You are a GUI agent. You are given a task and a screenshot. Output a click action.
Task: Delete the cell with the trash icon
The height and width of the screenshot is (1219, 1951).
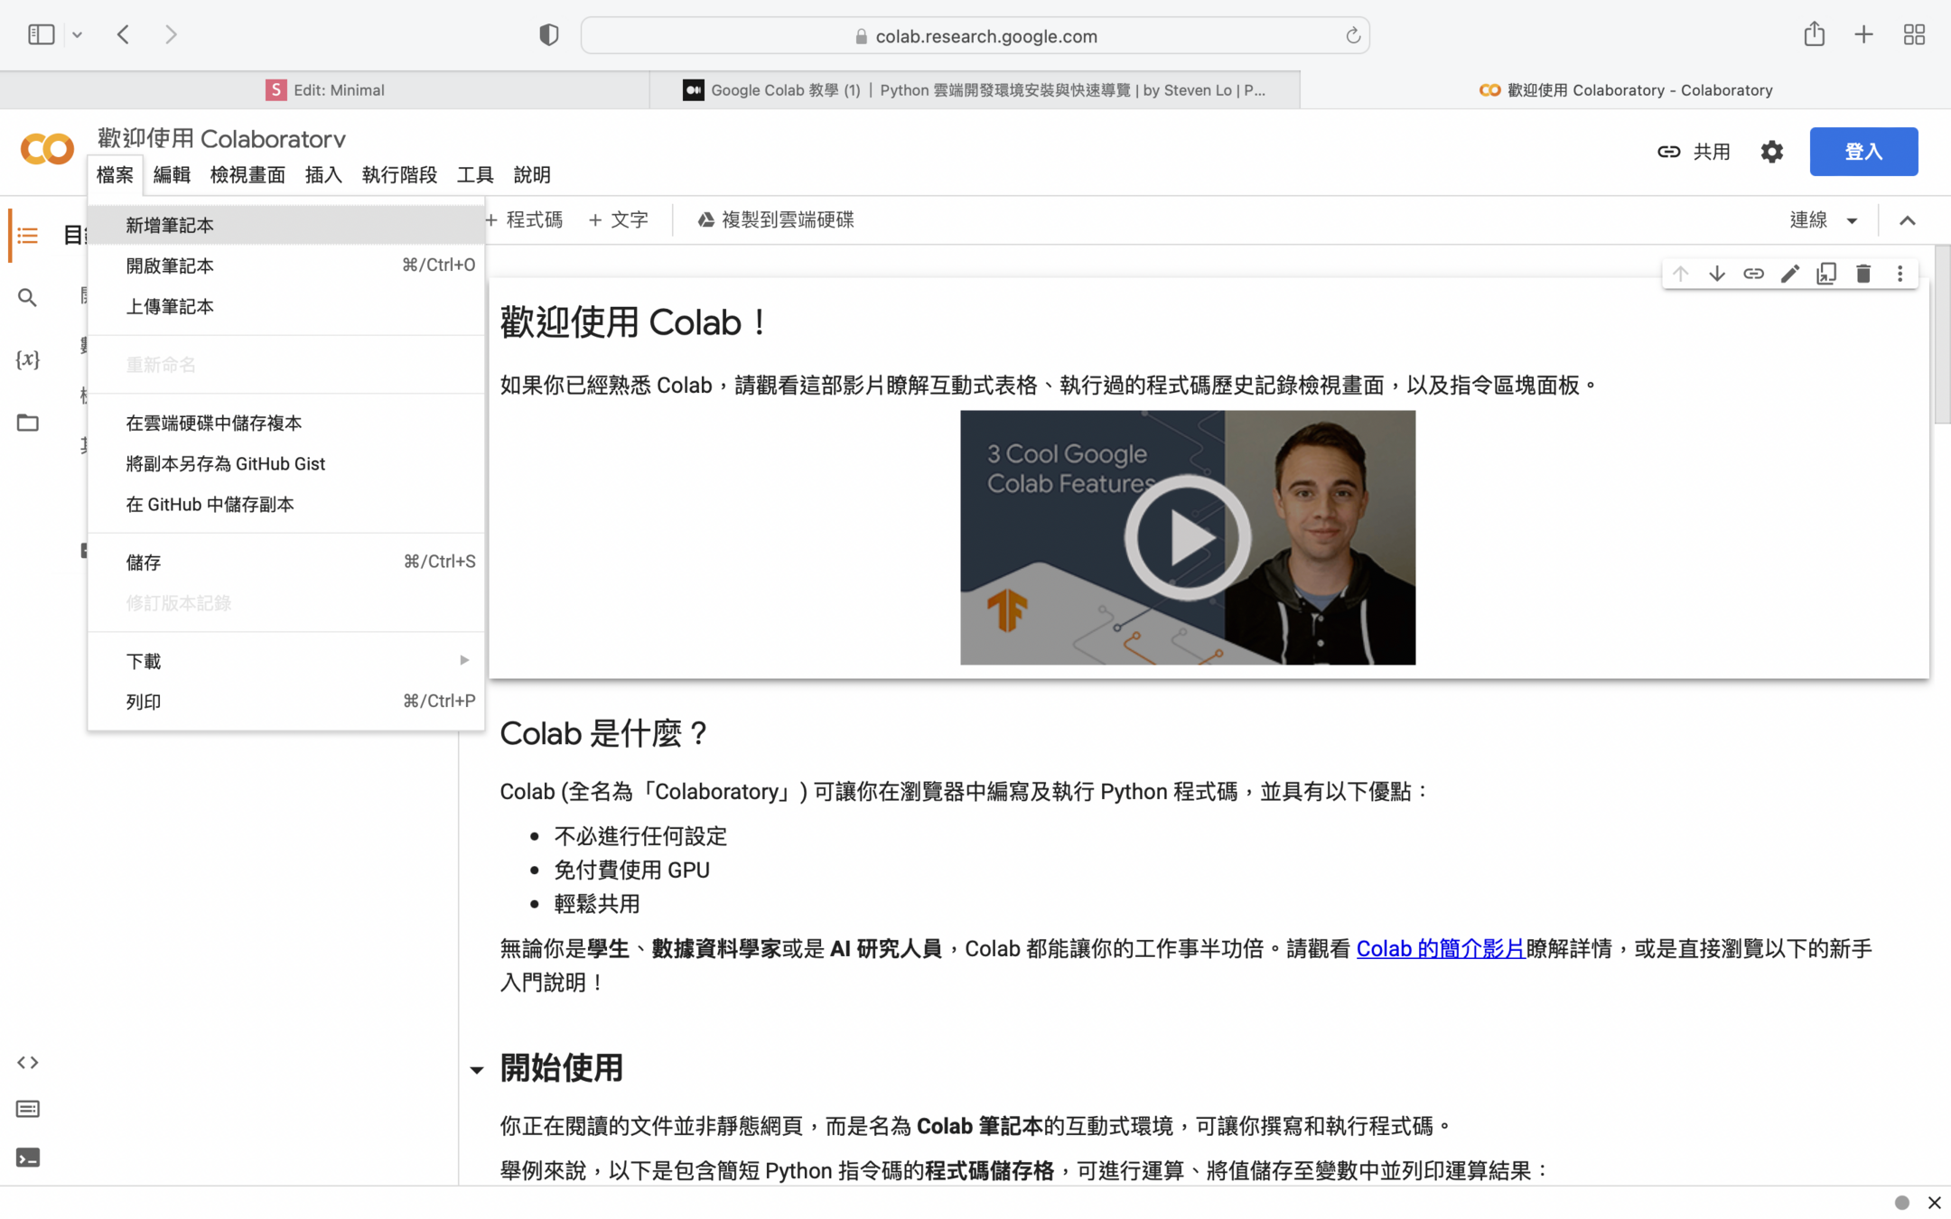pos(1862,274)
